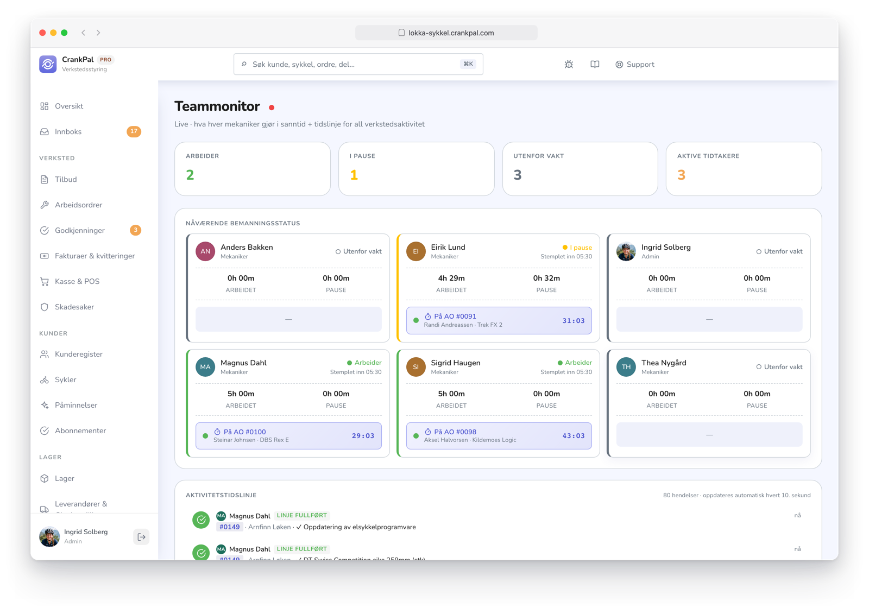Click Thea Nygård's Utenfor vakt status
Screen dimensions: 869x614
pos(779,367)
